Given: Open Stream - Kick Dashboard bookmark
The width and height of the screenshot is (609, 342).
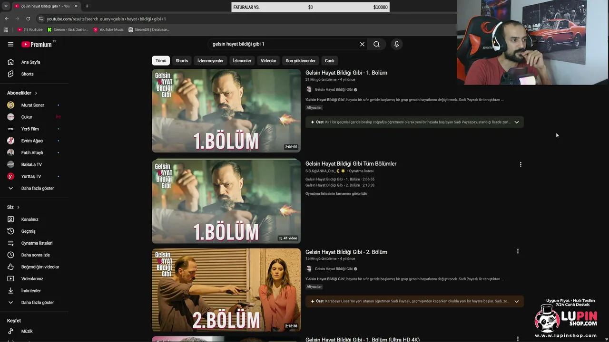Looking at the screenshot, I should point(68,29).
